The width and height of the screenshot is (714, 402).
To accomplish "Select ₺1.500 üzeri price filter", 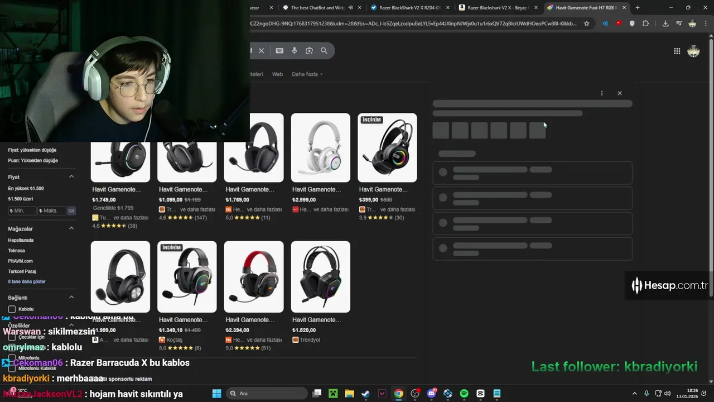I will (x=20, y=199).
